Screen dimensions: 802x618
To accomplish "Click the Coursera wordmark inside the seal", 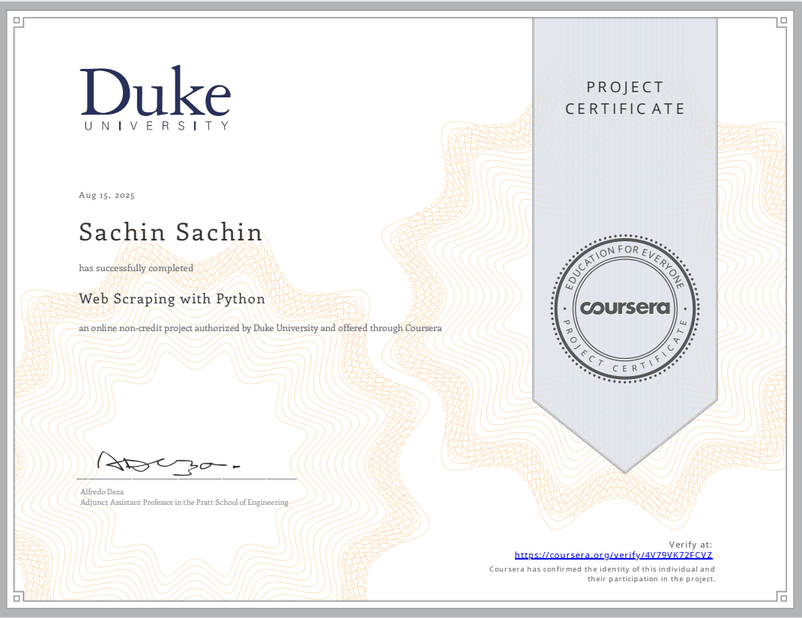I will pos(627,306).
